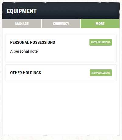Click the empty area below Other Holdings
122x140 pixels.
pyautogui.click(x=61, y=108)
